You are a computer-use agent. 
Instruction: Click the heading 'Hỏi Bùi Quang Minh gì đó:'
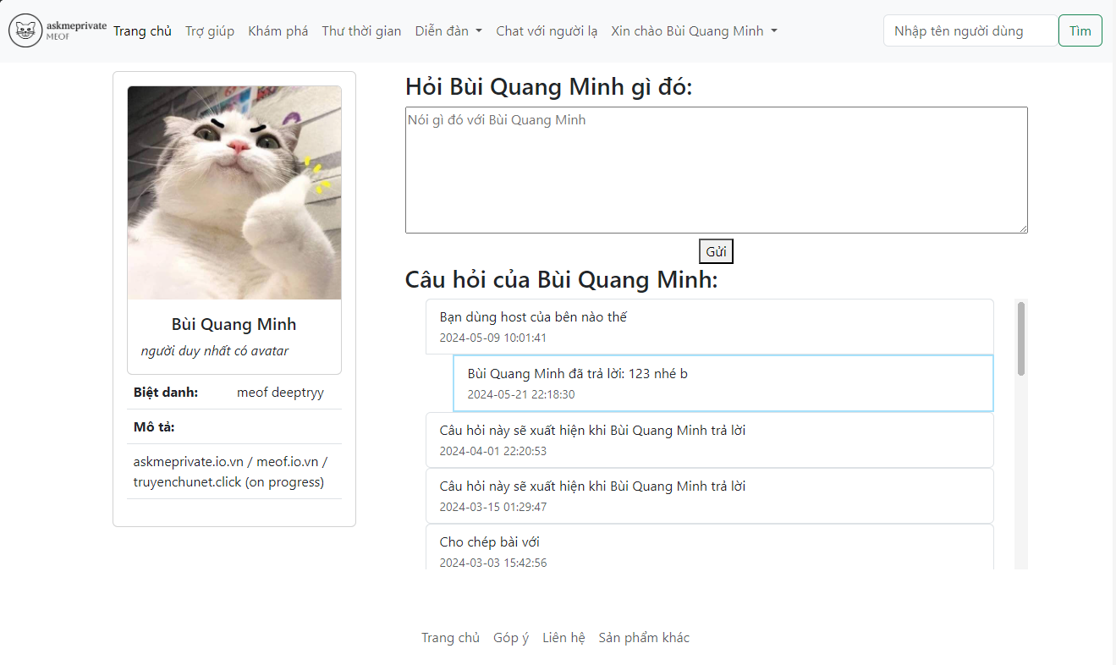(548, 86)
